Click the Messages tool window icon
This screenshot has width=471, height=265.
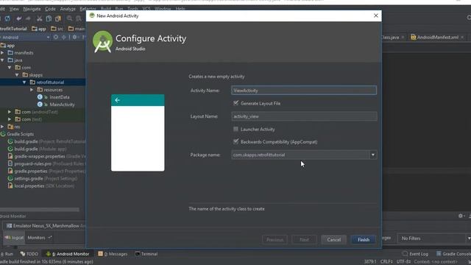100,254
